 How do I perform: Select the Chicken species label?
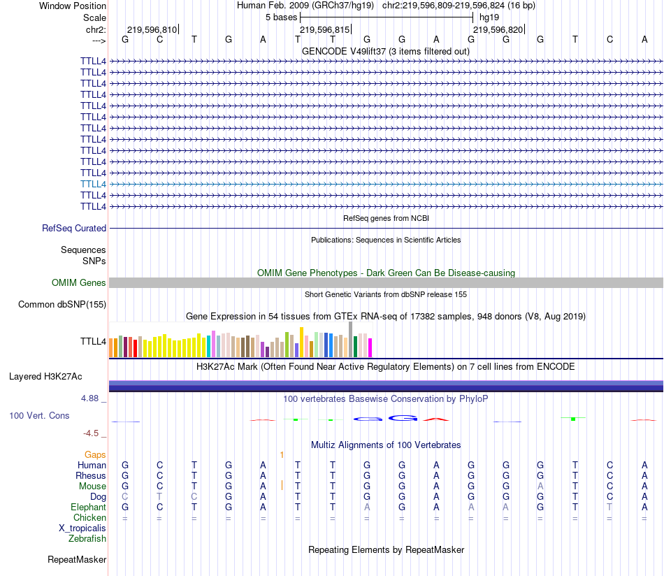(89, 518)
